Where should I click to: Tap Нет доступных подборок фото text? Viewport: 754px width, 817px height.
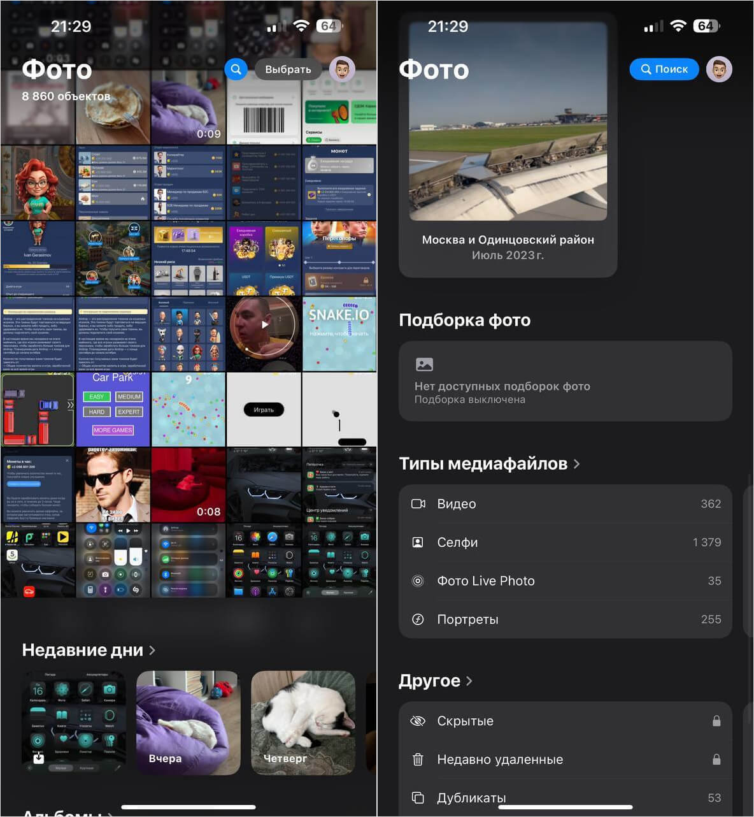click(502, 386)
